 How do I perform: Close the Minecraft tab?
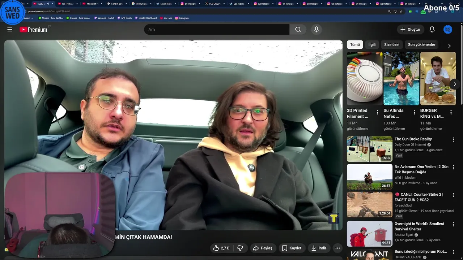(x=102, y=4)
